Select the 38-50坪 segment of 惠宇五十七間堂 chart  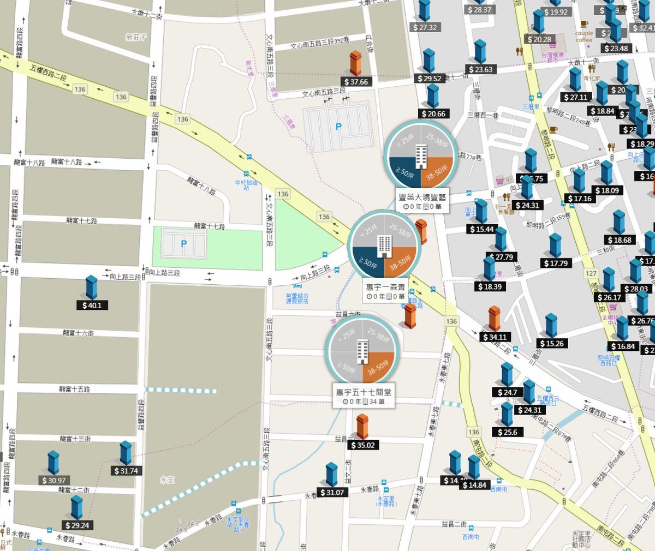tap(378, 368)
